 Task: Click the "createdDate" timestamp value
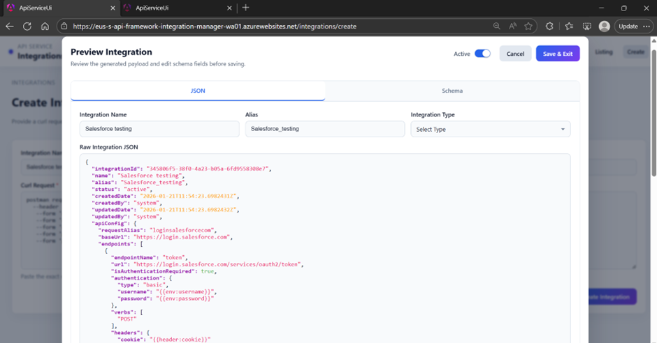coord(188,196)
